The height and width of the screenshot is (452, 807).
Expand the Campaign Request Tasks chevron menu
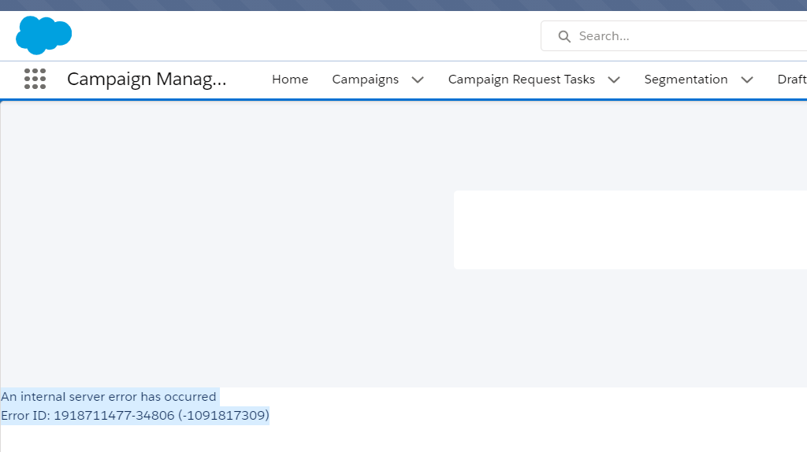click(x=614, y=80)
